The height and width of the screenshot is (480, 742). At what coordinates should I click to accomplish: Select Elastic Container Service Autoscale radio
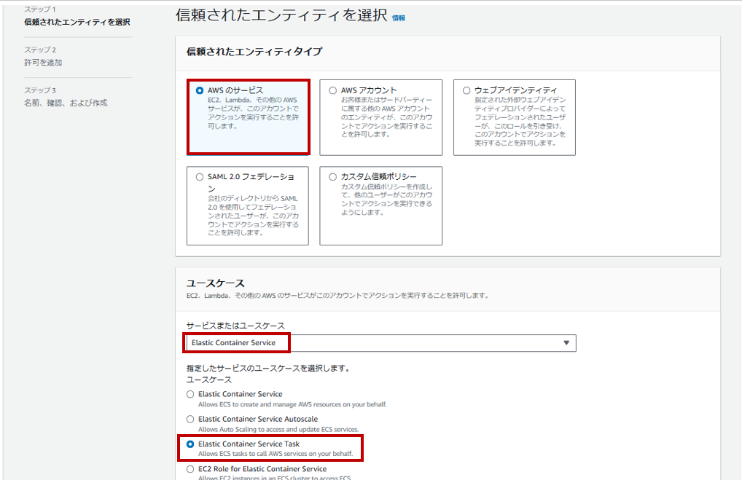click(190, 419)
